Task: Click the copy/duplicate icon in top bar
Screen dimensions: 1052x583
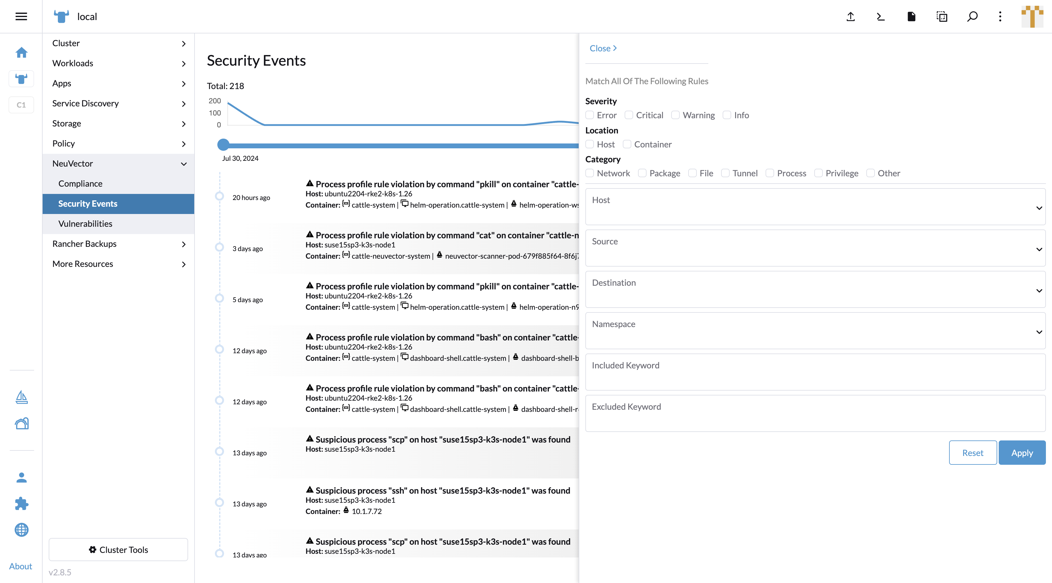Action: [x=941, y=16]
